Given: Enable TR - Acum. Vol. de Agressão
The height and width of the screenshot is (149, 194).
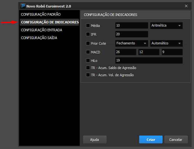Looking at the screenshot, I should pyautogui.click(x=88, y=75).
